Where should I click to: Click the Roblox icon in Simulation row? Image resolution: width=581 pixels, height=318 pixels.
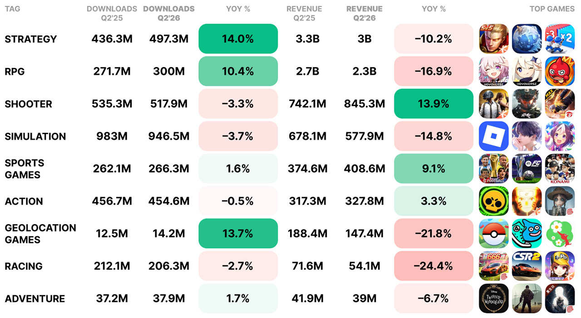coord(494,136)
